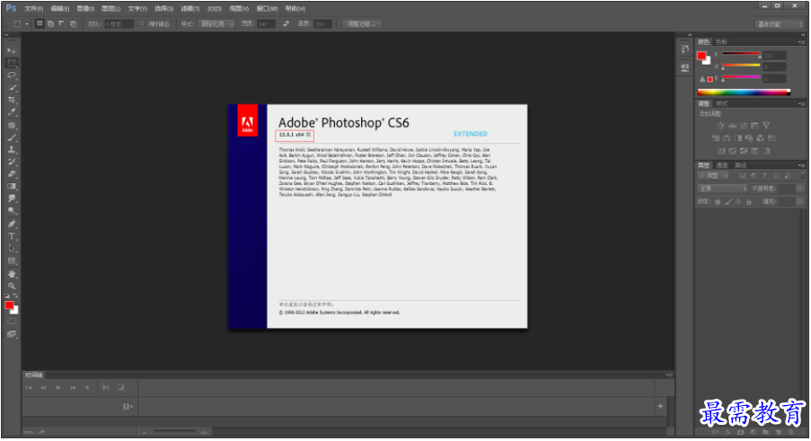Pick a color from the spectrum ramp
The width and height of the screenshot is (811, 441).
tap(744, 93)
